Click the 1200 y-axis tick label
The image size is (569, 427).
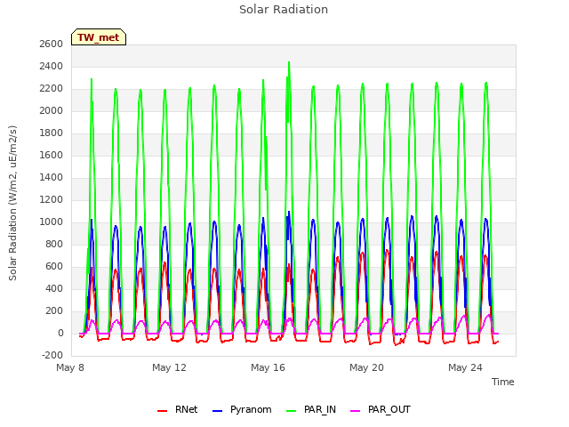(52, 199)
